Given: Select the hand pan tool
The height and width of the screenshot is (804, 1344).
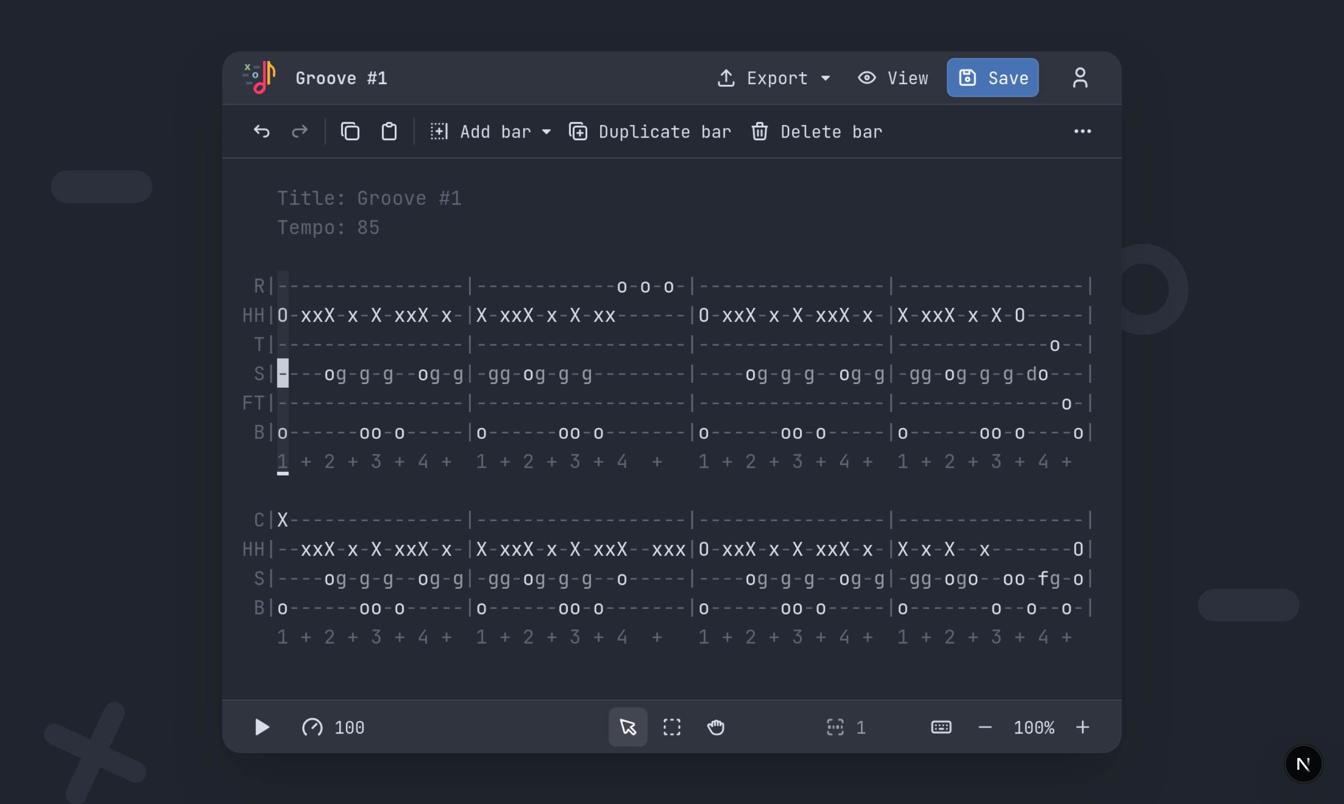Looking at the screenshot, I should (716, 727).
